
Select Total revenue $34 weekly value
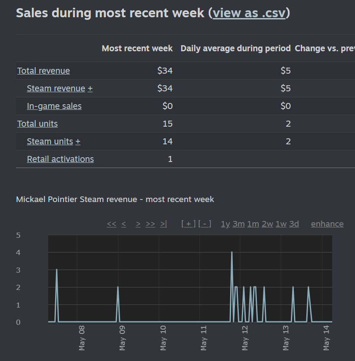coord(165,71)
